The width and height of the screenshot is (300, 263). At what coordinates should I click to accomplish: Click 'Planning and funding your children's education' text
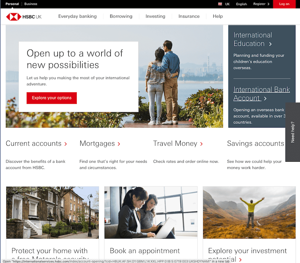259,62
